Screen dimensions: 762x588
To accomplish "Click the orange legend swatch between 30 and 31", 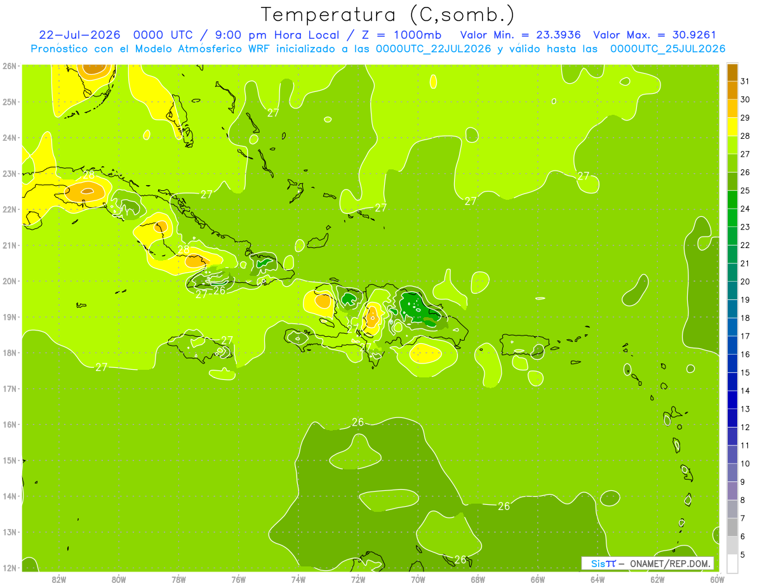I will [x=732, y=90].
